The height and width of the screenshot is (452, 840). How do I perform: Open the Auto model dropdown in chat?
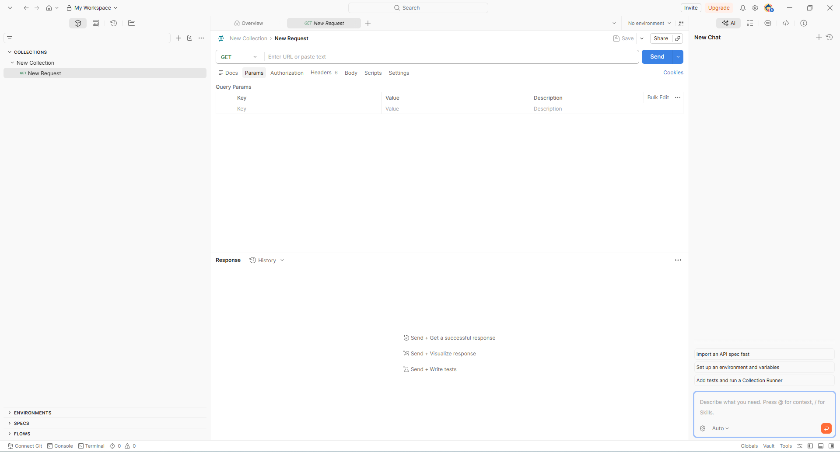click(721, 428)
